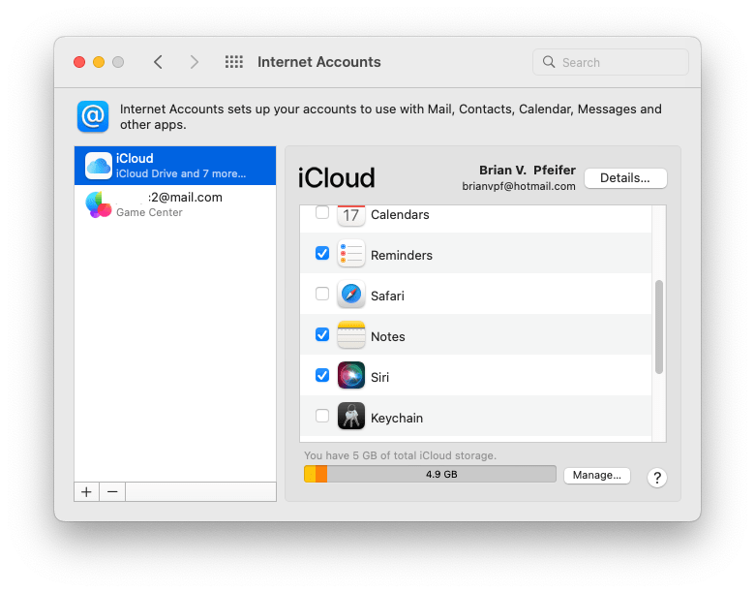Click the Reminders app icon

350,255
